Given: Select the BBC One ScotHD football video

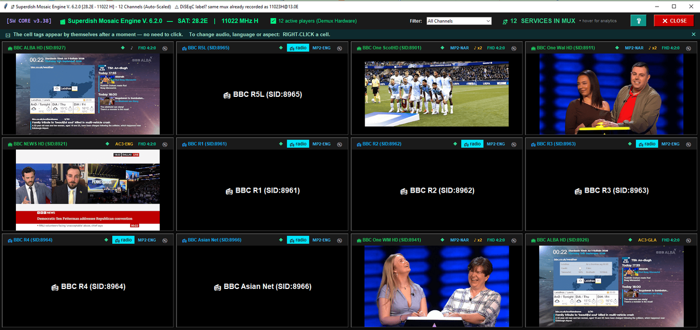Looking at the screenshot, I should (x=437, y=94).
